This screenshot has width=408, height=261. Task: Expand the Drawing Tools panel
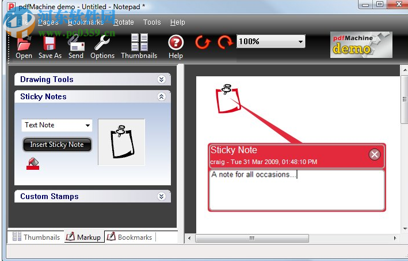coord(161,79)
